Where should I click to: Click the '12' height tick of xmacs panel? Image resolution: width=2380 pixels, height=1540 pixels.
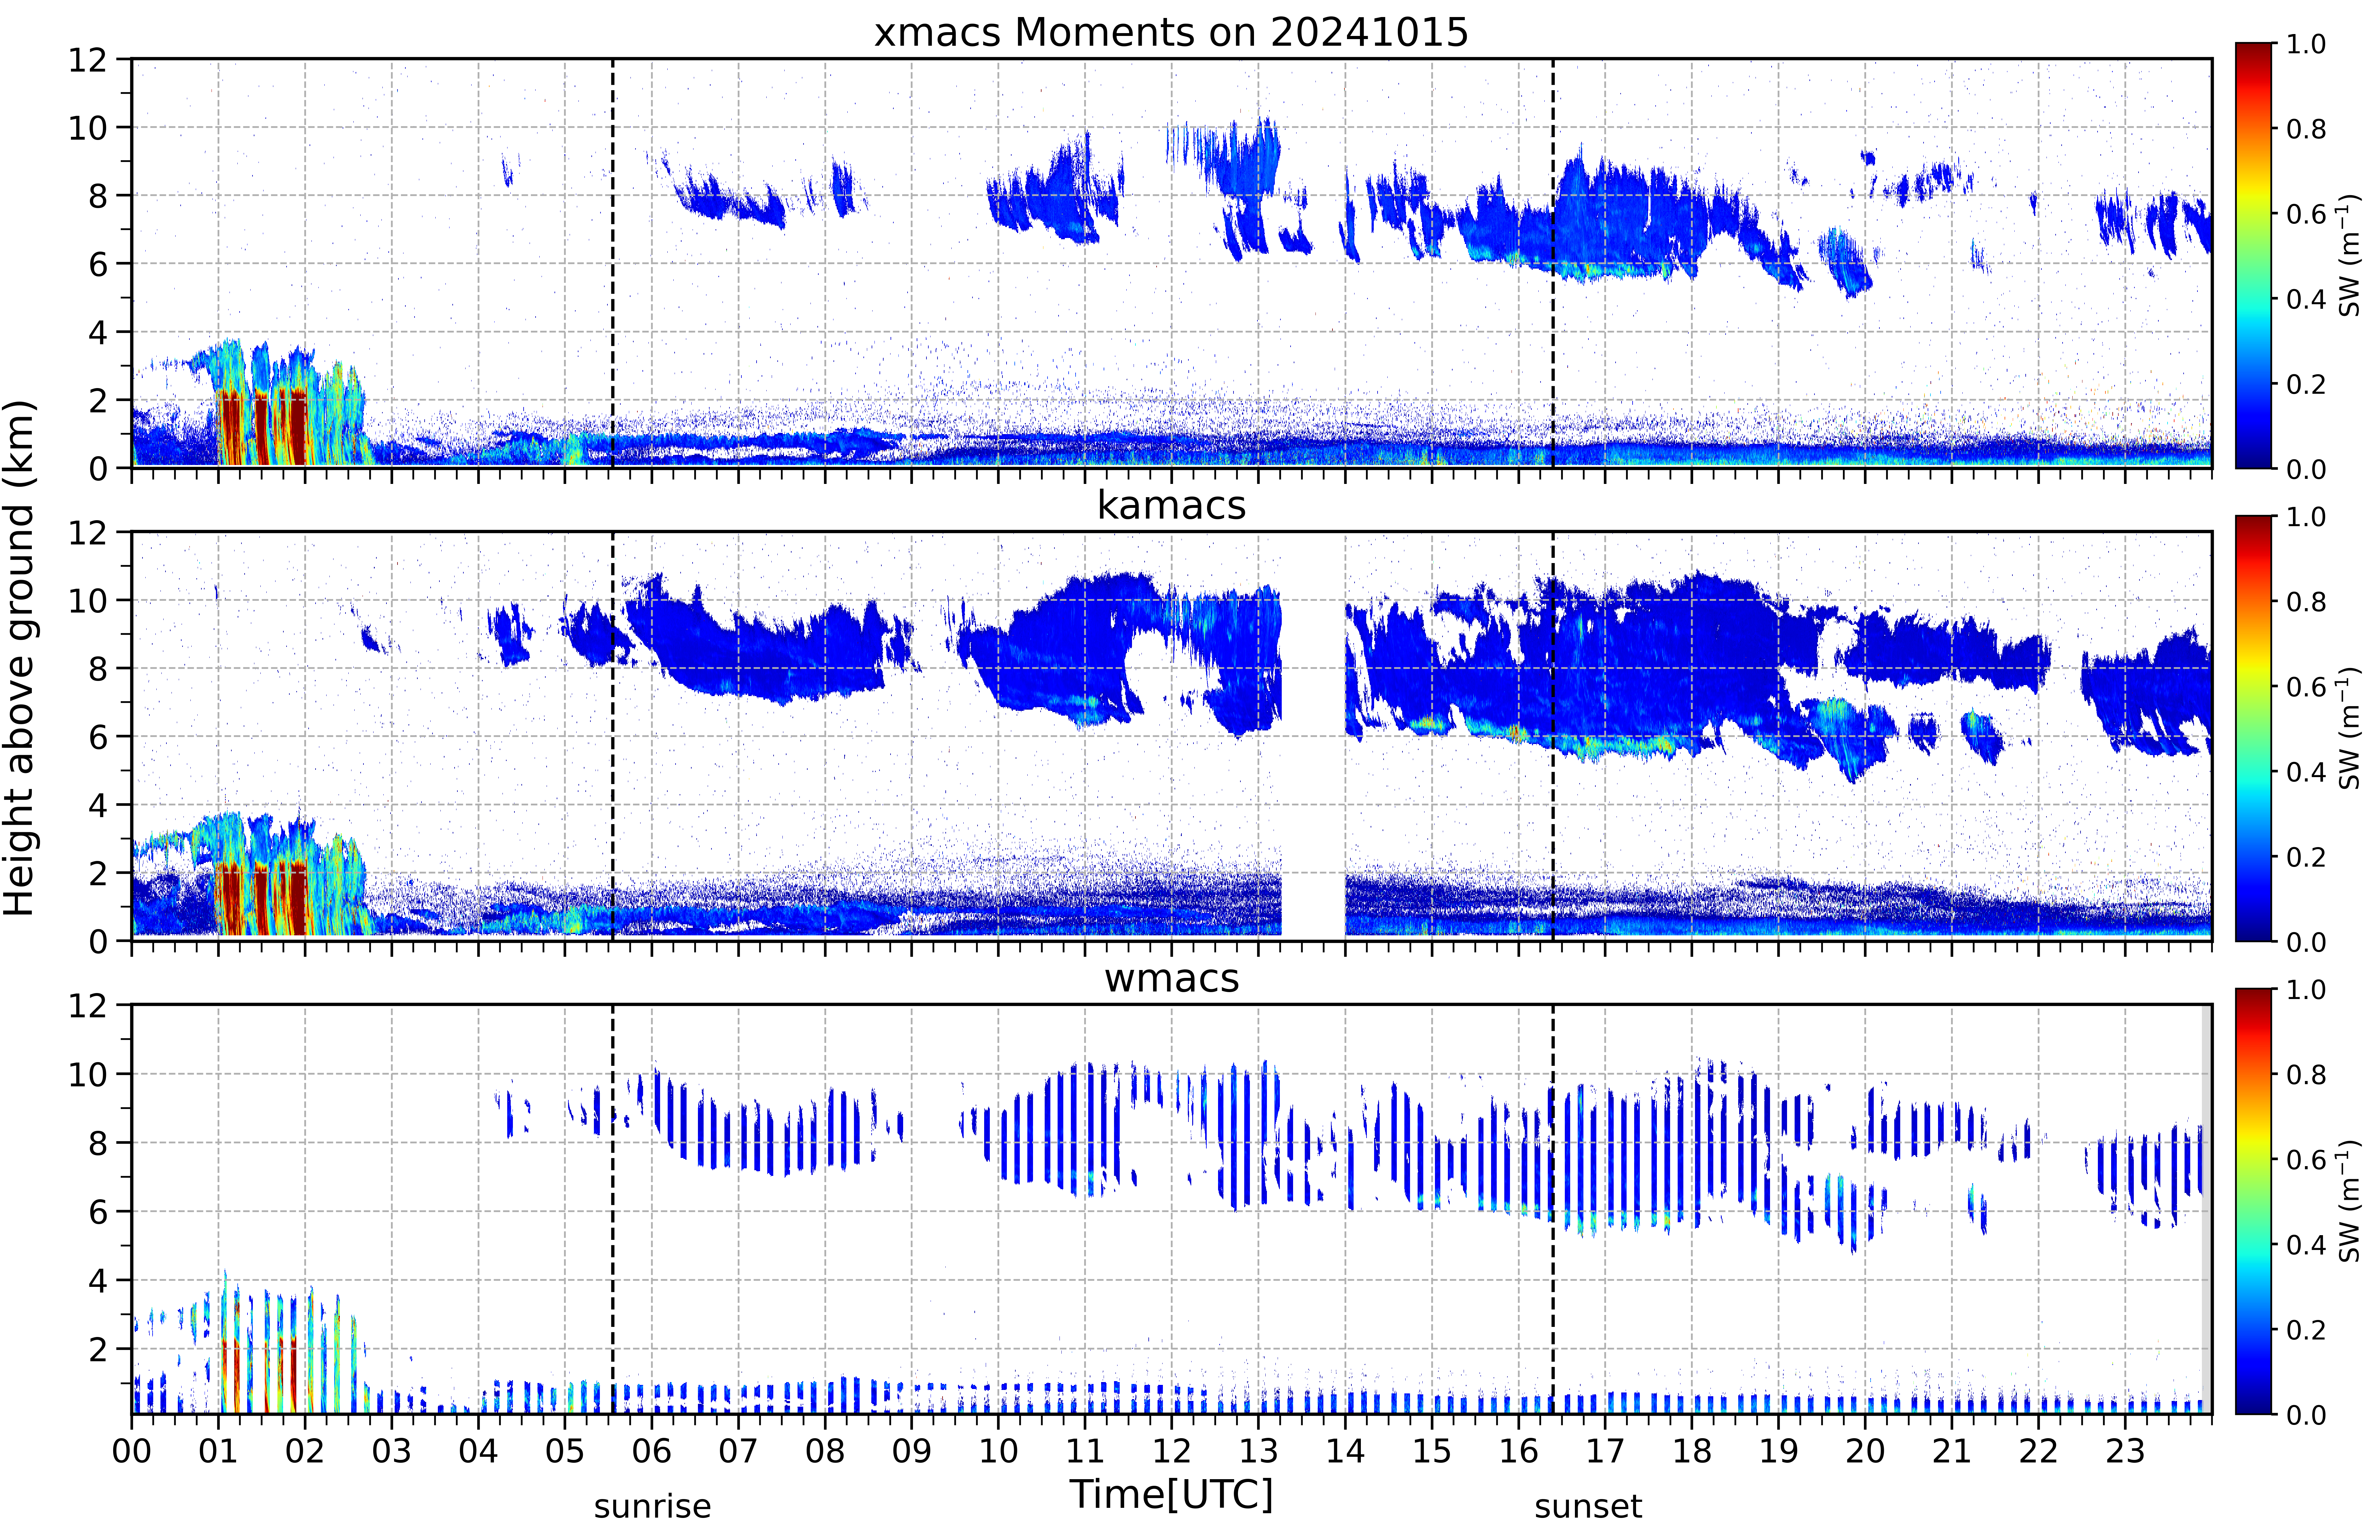[87, 60]
